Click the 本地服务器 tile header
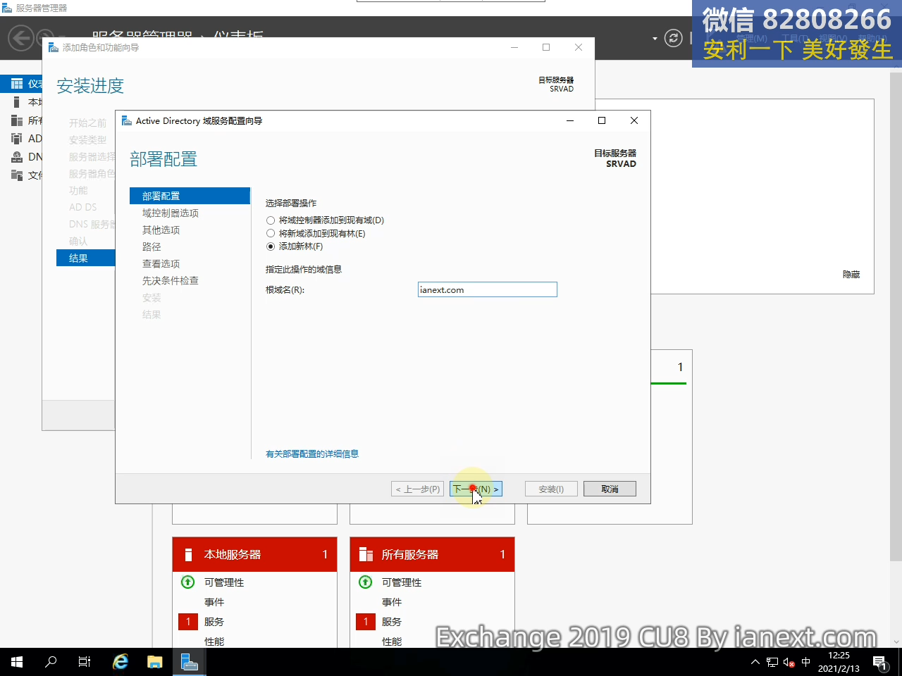This screenshot has width=902, height=676. click(x=254, y=554)
